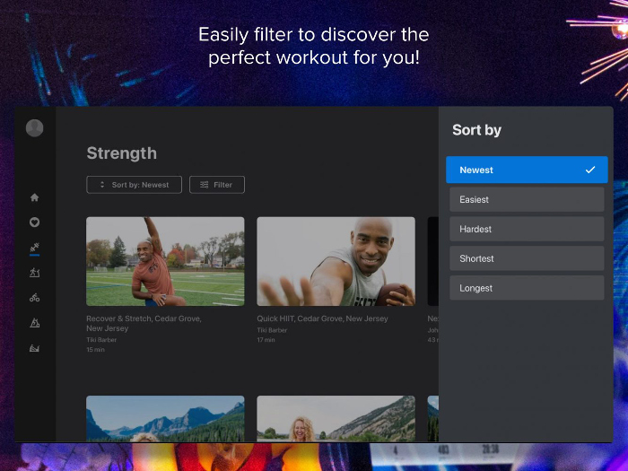Click the '17 min' duration text
This screenshot has height=471, width=628.
click(x=266, y=340)
